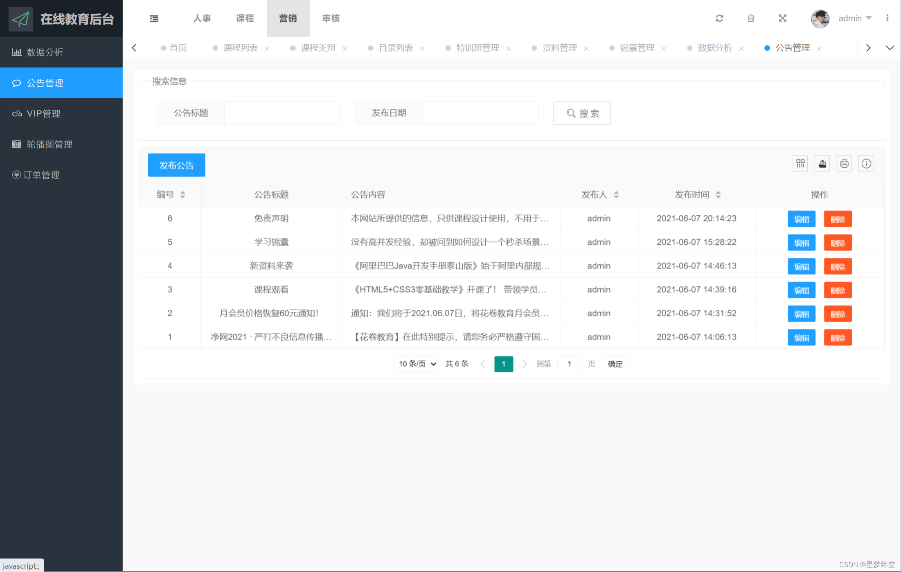Image resolution: width=901 pixels, height=572 pixels.
Task: Expand the tab operations down chevron
Action: pos(890,48)
